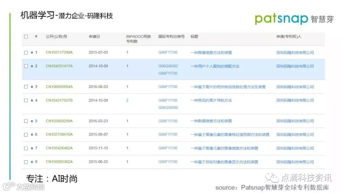The image size is (343, 193).
Task: Select the checkbox in row 3, CN106095884A
Action: (x=26, y=87)
